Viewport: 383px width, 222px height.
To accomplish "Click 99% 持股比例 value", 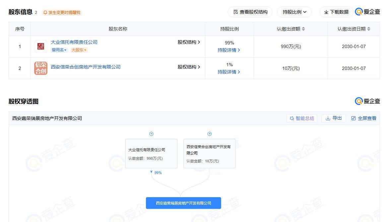I will (229, 43).
